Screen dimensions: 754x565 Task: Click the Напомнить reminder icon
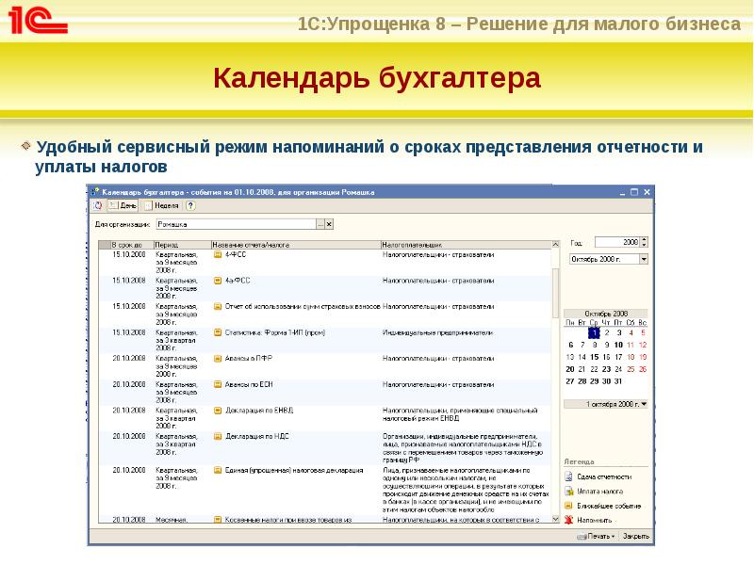tap(569, 520)
